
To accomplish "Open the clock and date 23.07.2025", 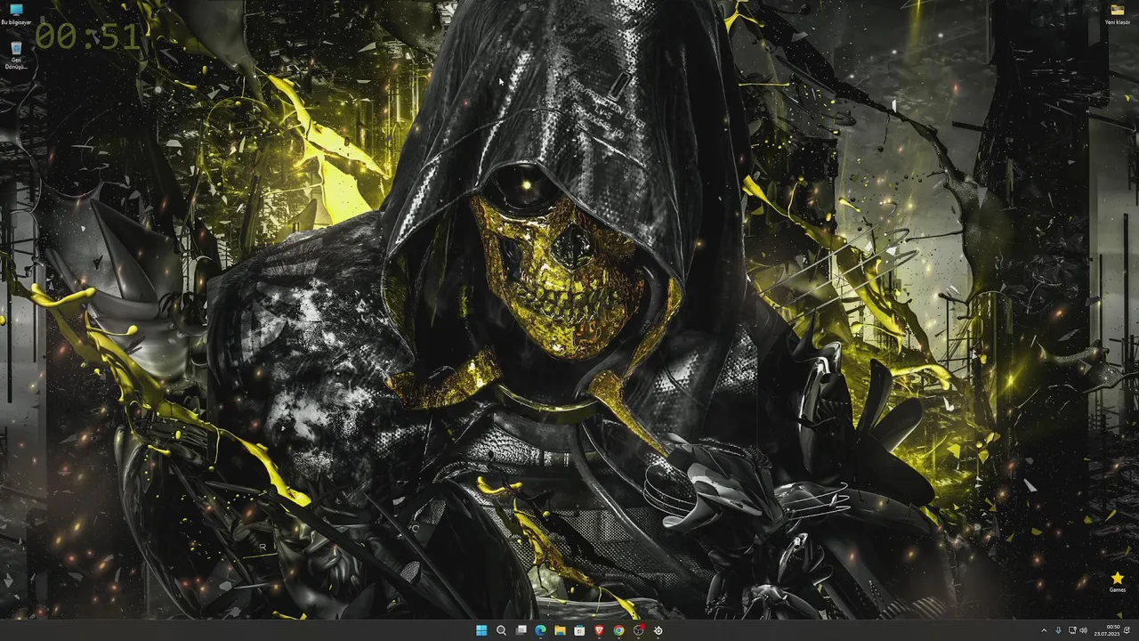I will (x=1107, y=630).
